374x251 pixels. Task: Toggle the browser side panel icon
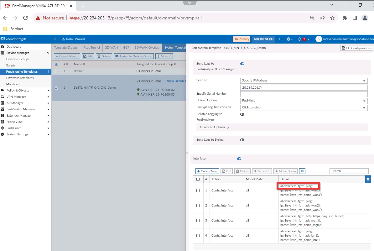pyautogui.click(x=355, y=18)
